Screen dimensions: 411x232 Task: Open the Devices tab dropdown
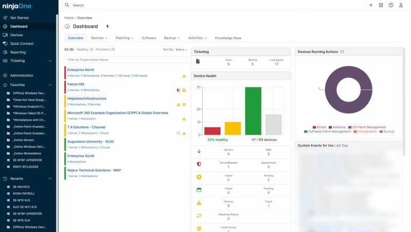pyautogui.click(x=99, y=38)
